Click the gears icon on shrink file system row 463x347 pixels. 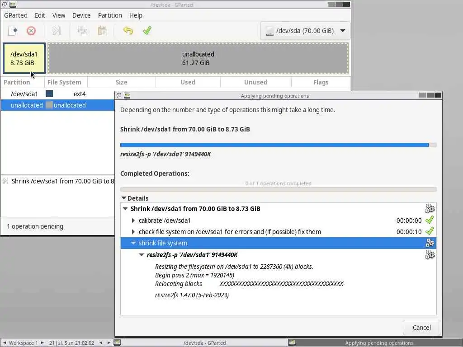pyautogui.click(x=430, y=243)
